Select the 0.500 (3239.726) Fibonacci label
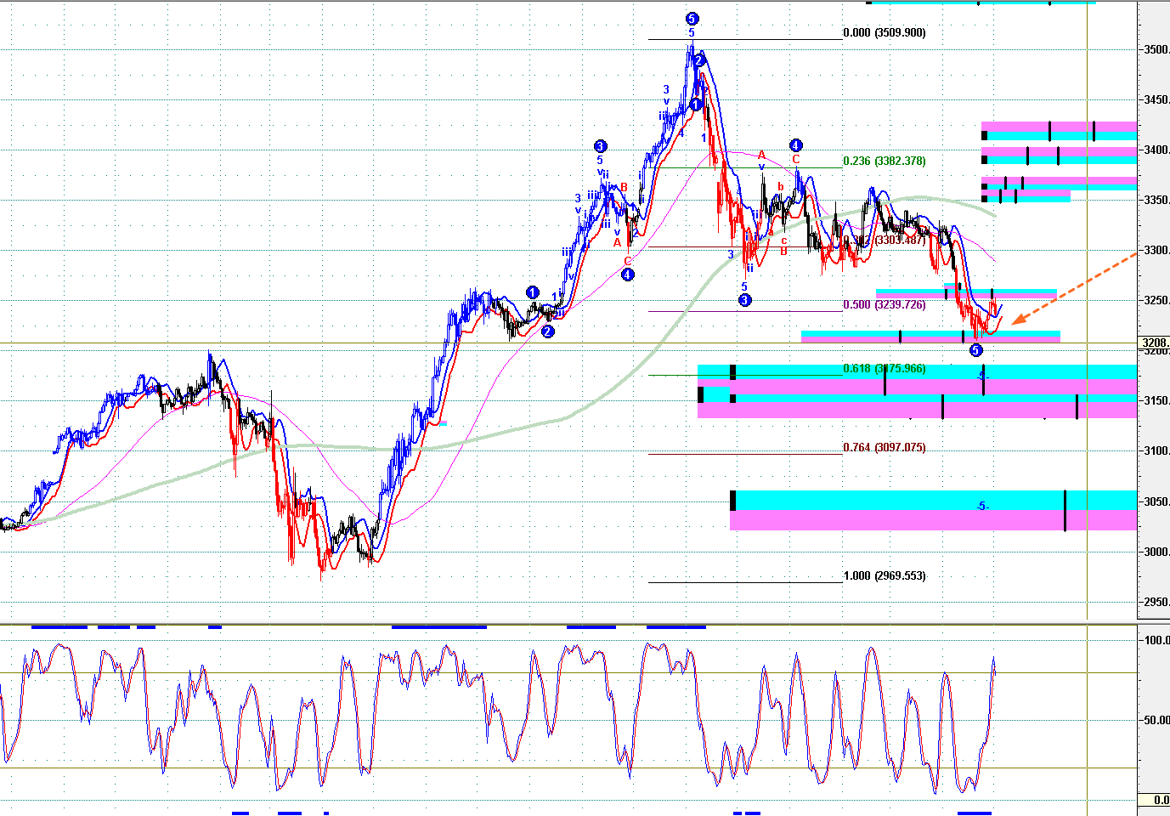 [885, 305]
